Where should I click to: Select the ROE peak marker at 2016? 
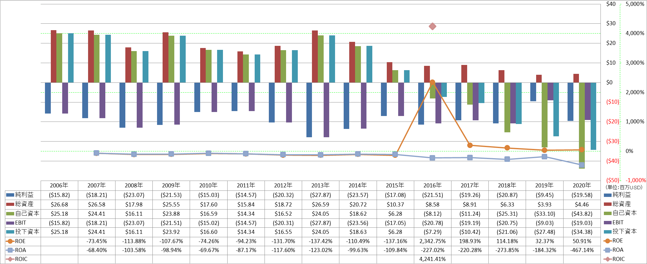(x=432, y=82)
